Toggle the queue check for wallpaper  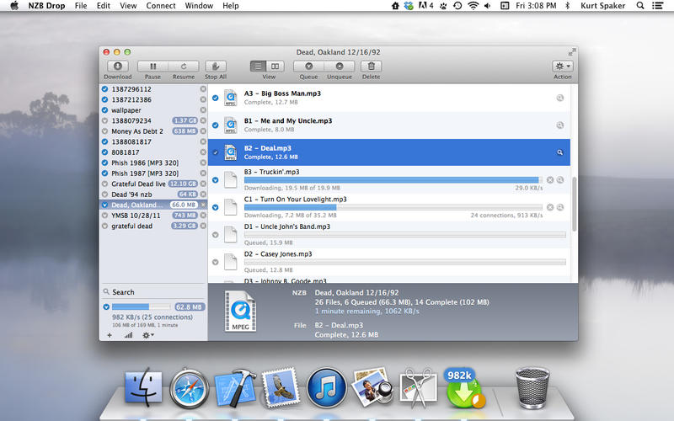[104, 110]
